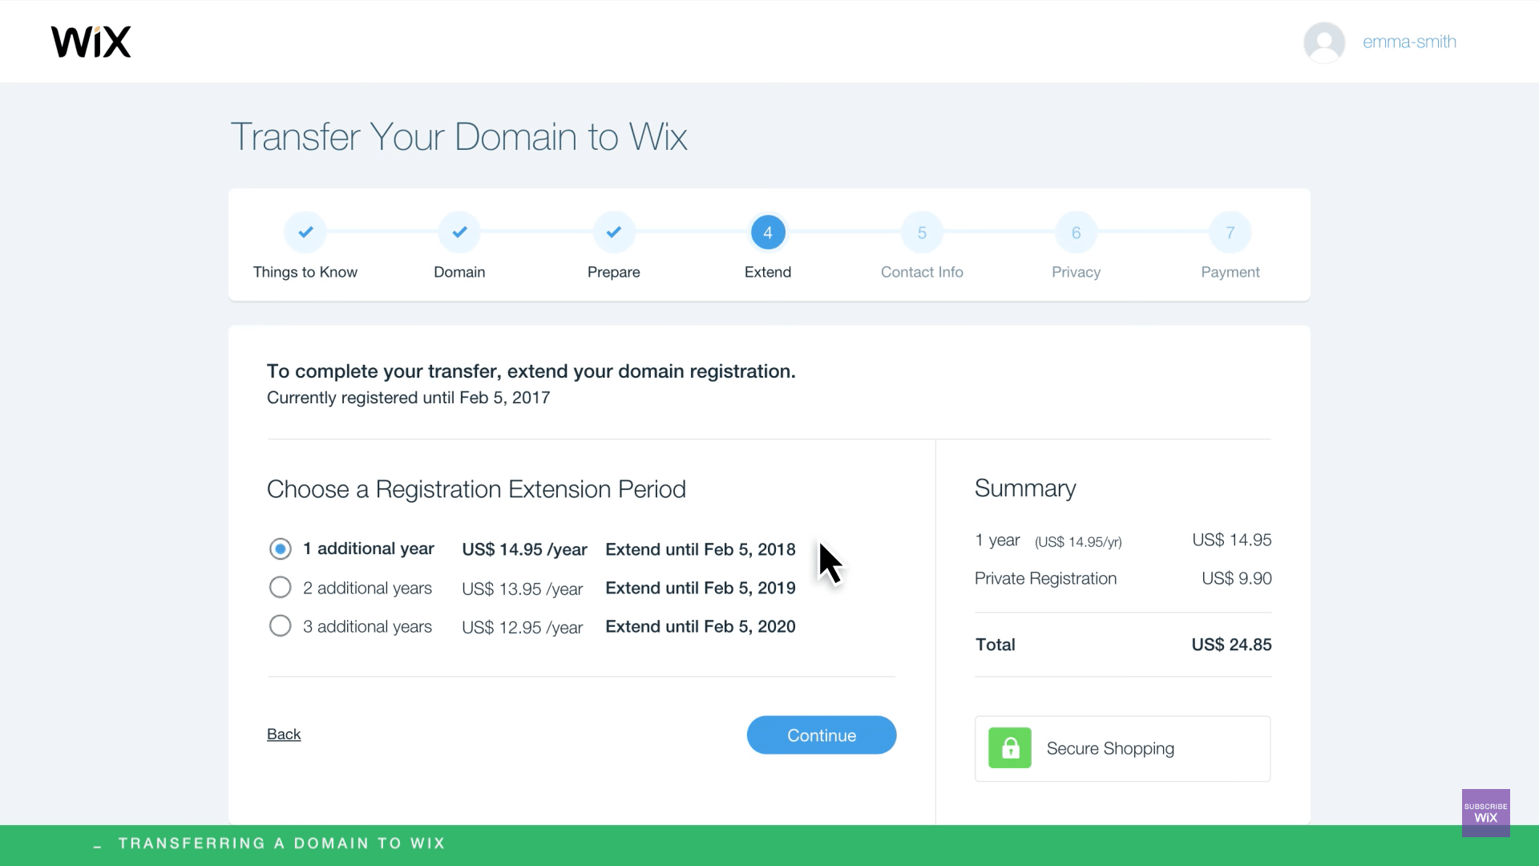Click the '1 year' summary label

(x=997, y=540)
